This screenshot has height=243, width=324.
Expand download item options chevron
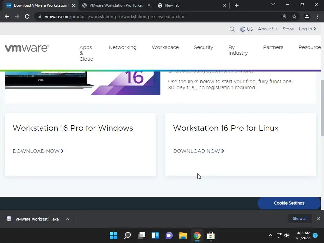(67, 219)
